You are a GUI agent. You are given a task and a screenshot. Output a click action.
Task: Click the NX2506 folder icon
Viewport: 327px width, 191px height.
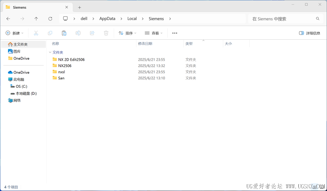pyautogui.click(x=55, y=65)
